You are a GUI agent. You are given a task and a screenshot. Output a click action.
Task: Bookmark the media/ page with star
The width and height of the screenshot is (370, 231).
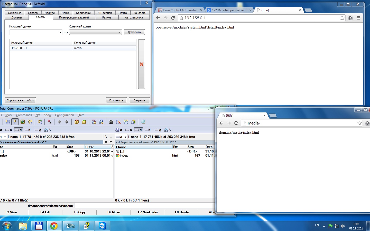(x=359, y=123)
